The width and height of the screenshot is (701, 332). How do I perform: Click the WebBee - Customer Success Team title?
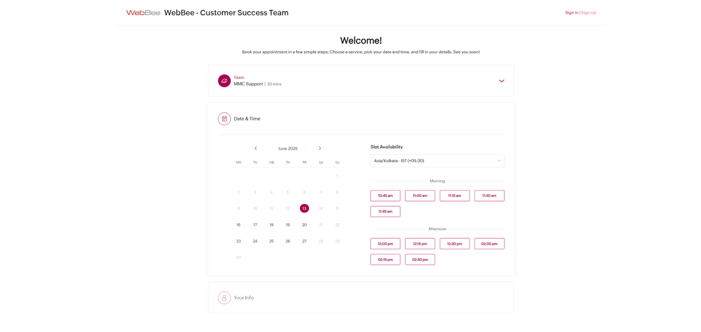(x=226, y=13)
